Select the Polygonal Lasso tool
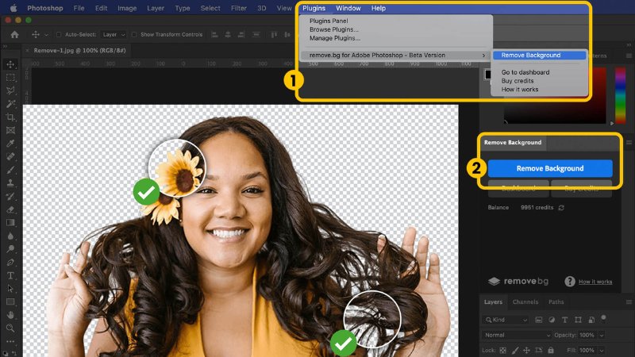Image resolution: width=635 pixels, height=357 pixels. pyautogui.click(x=10, y=90)
